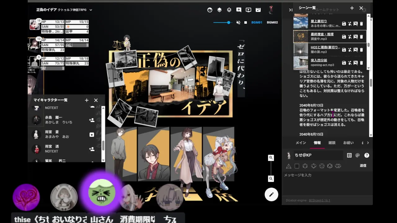Save the 最終捜査・推理 scene
Viewport: 397px width, 223px height.
click(344, 37)
